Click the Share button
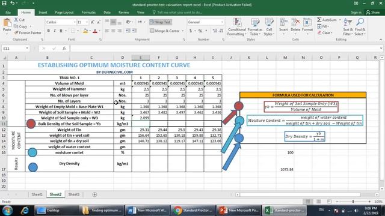Viewport: 385px width, 216px height. [x=373, y=12]
